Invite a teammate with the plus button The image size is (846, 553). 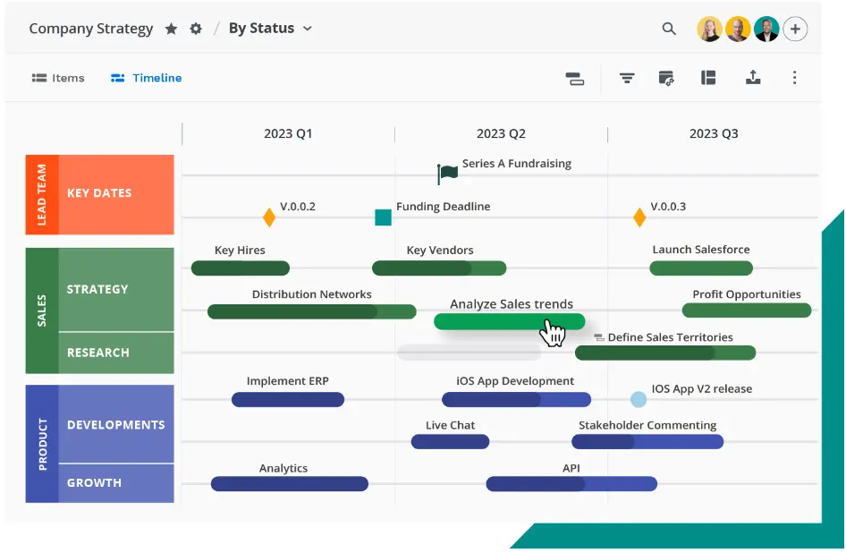(795, 28)
